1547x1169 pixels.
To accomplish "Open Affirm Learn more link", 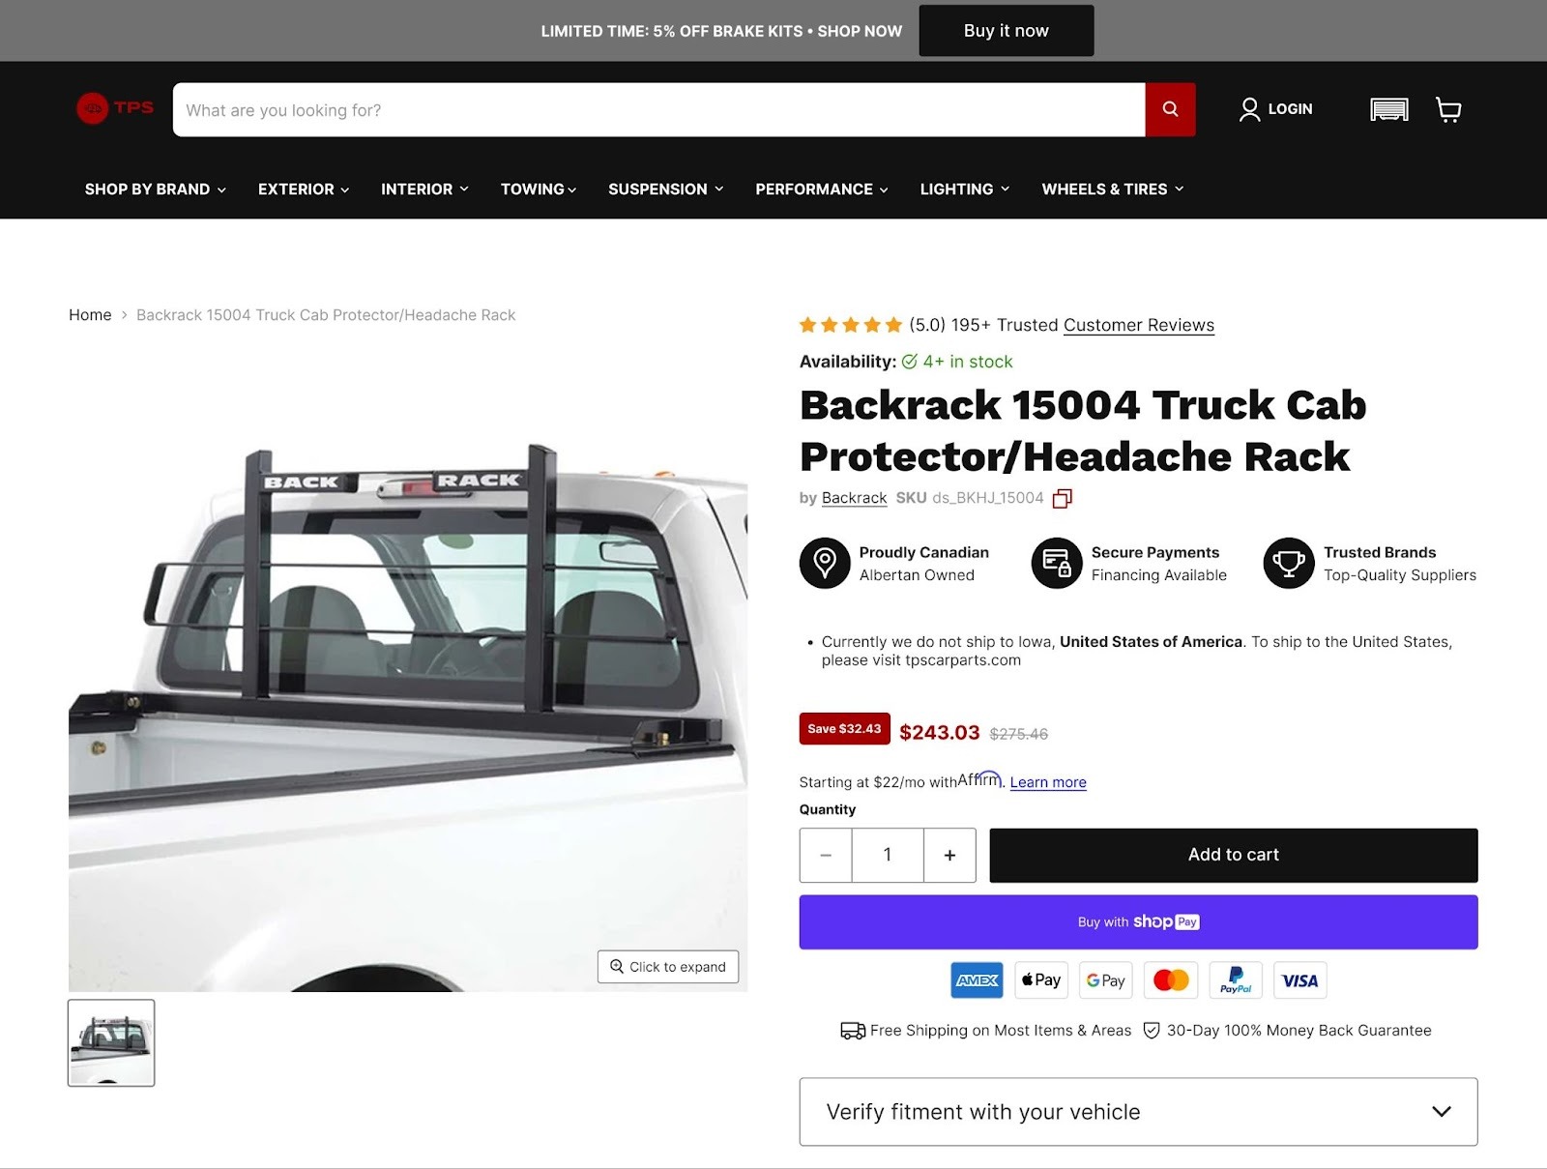I will [1048, 782].
